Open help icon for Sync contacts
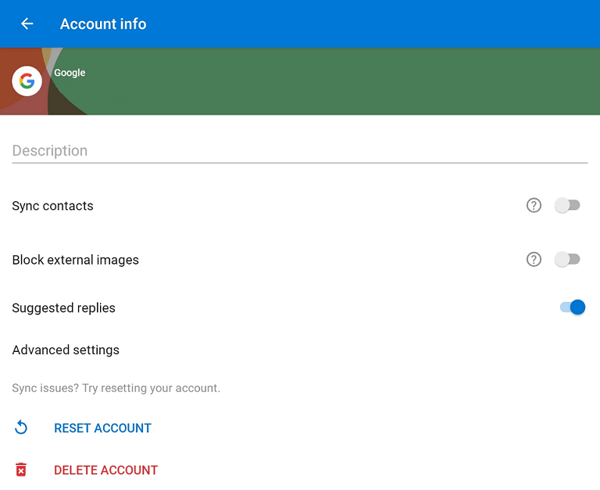The image size is (600, 490). pos(534,205)
